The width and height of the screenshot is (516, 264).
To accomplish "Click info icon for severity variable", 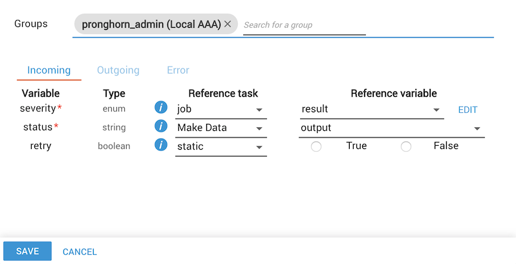I will (x=161, y=108).
